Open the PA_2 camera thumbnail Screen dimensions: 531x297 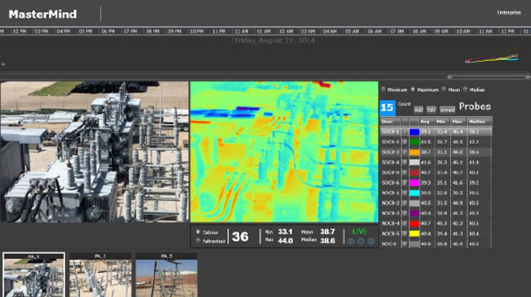[x=100, y=275]
